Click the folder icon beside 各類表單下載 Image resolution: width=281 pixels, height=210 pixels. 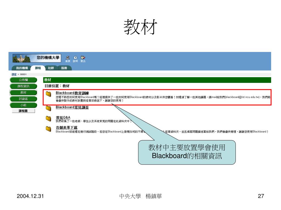[x=48, y=129]
